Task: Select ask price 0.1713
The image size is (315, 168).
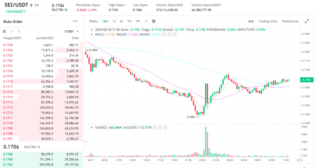Action: tap(8, 107)
